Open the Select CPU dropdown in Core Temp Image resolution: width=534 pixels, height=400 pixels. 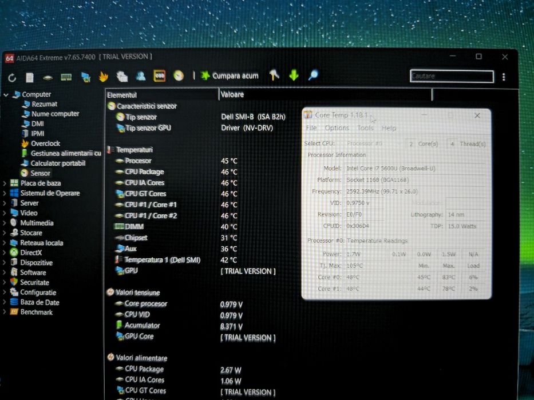coord(373,143)
